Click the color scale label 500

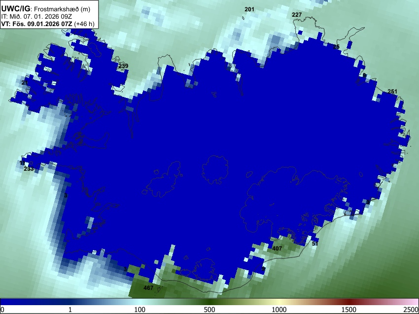[209, 310]
